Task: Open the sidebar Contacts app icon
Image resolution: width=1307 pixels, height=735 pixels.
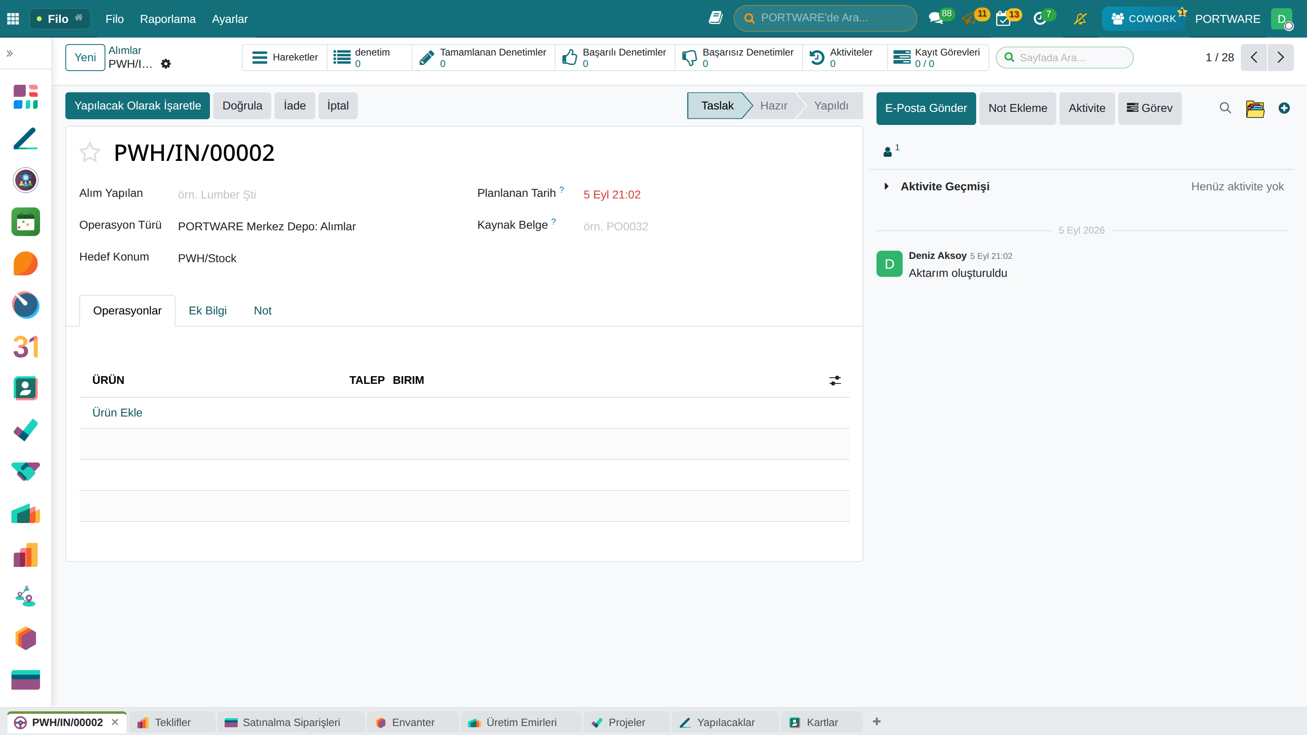Action: pyautogui.click(x=25, y=389)
